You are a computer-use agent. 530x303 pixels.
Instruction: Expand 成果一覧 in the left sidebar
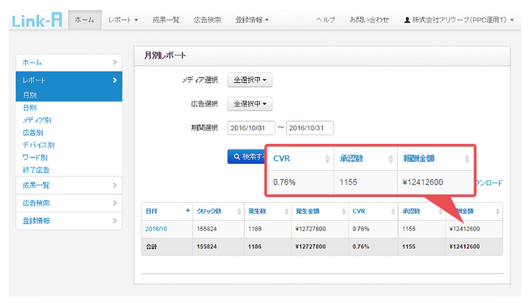click(x=69, y=185)
